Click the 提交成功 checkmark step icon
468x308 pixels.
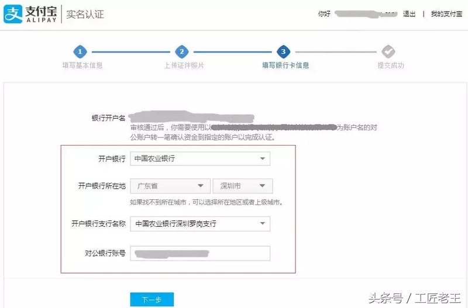pyautogui.click(x=388, y=51)
